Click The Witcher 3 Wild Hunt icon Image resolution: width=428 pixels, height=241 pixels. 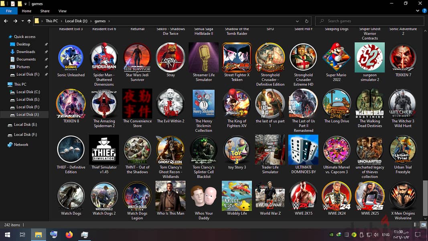coord(403,104)
